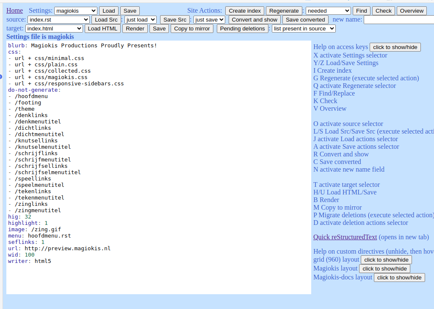
Task: Click the hig: 32 line
Action: click(x=19, y=217)
